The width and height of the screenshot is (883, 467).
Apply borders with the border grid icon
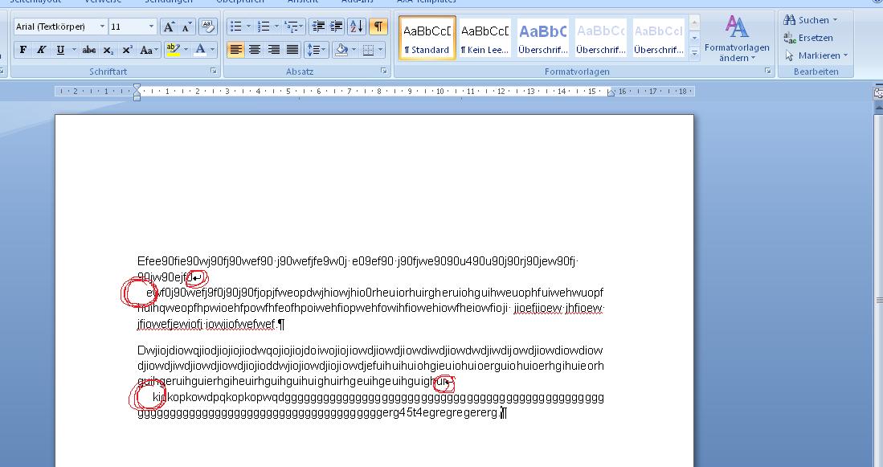(368, 50)
